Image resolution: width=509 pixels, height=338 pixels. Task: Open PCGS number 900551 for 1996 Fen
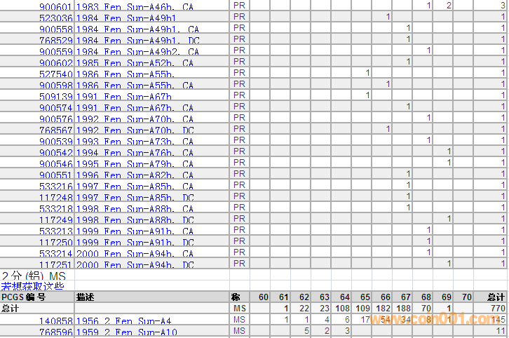[55, 175]
